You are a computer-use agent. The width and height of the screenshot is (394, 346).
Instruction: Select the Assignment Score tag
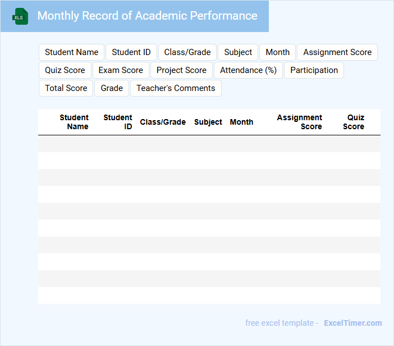tap(337, 52)
